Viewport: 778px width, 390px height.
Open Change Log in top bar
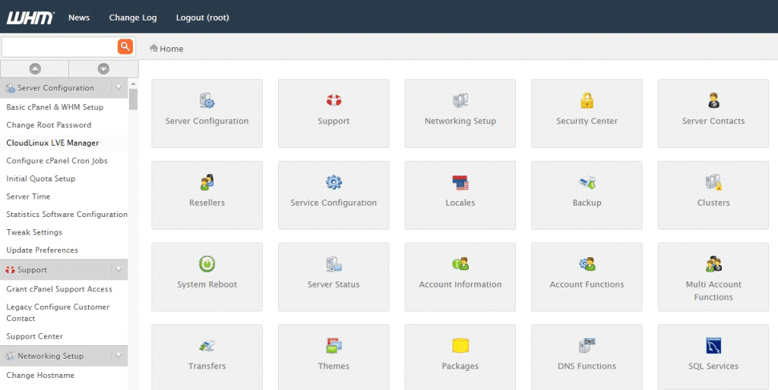pyautogui.click(x=132, y=17)
